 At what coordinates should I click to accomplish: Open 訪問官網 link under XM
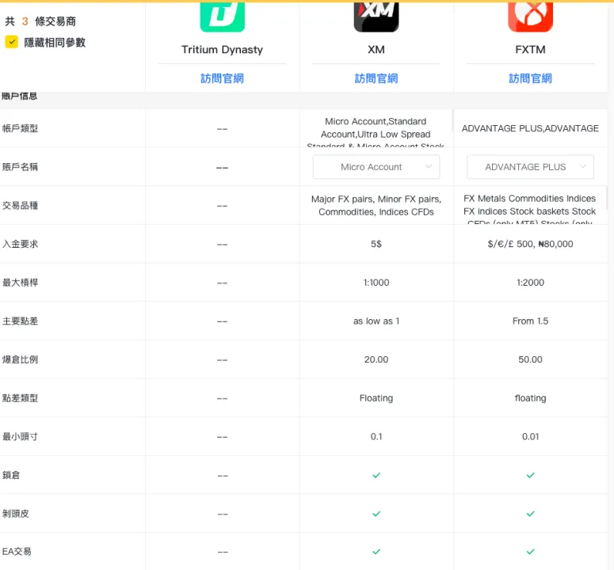tap(376, 78)
